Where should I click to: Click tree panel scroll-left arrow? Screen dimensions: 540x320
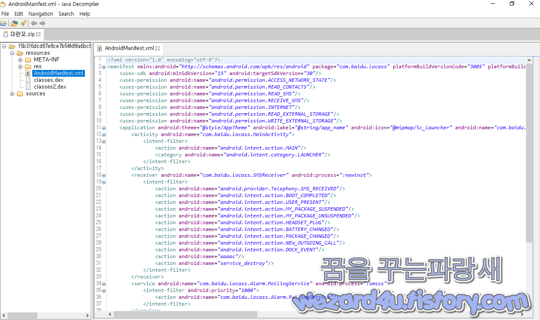[3, 315]
